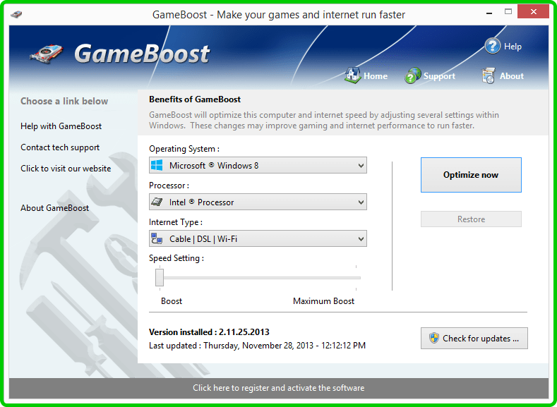This screenshot has height=407, width=557.
Task: Click the slider track near Maximum Boost
Action: [x=355, y=278]
